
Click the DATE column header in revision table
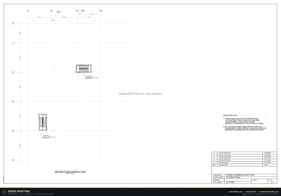pos(266,165)
